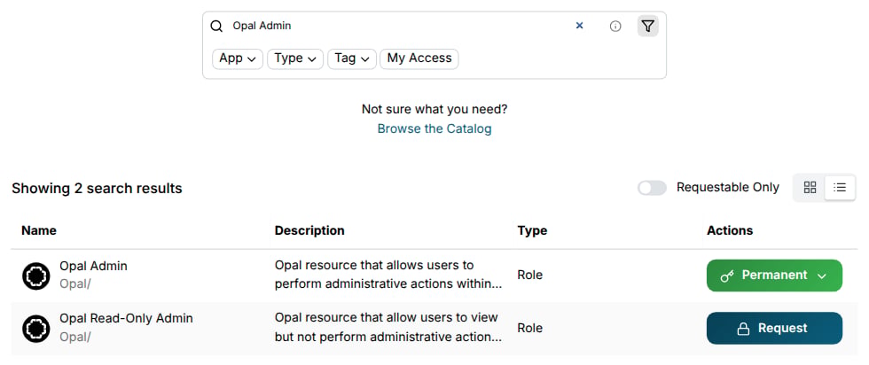Click the Description column header
Screen dimensions: 869x365
coord(309,230)
